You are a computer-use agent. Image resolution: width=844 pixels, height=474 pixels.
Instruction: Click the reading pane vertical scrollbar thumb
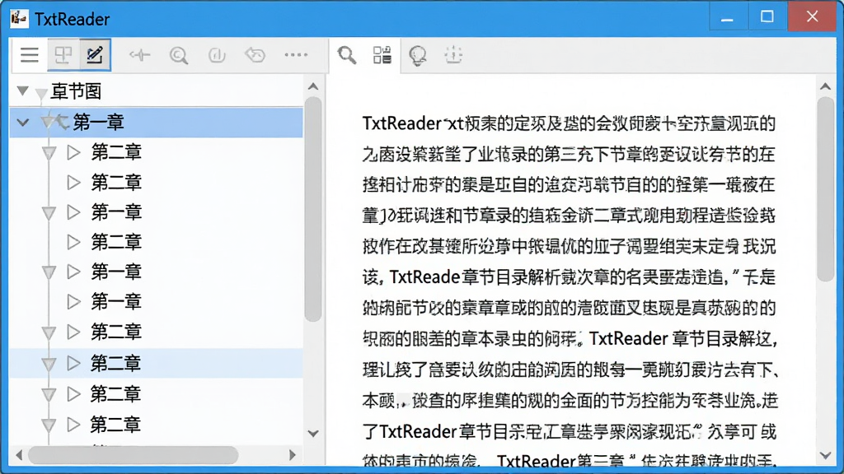point(825,188)
